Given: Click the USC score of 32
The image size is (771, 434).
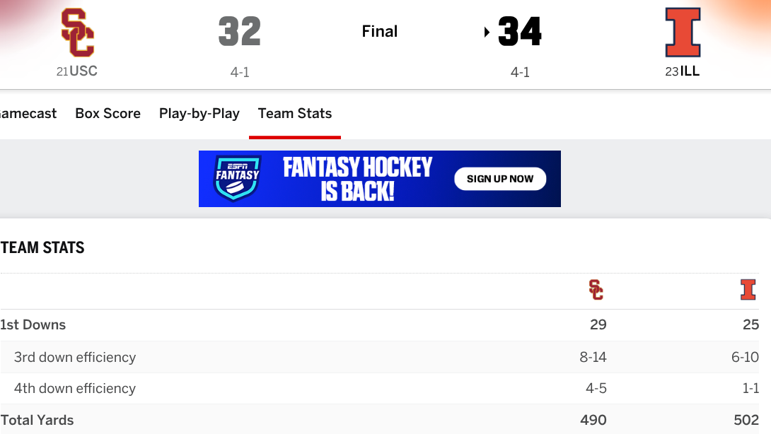Looking at the screenshot, I should click(239, 32).
